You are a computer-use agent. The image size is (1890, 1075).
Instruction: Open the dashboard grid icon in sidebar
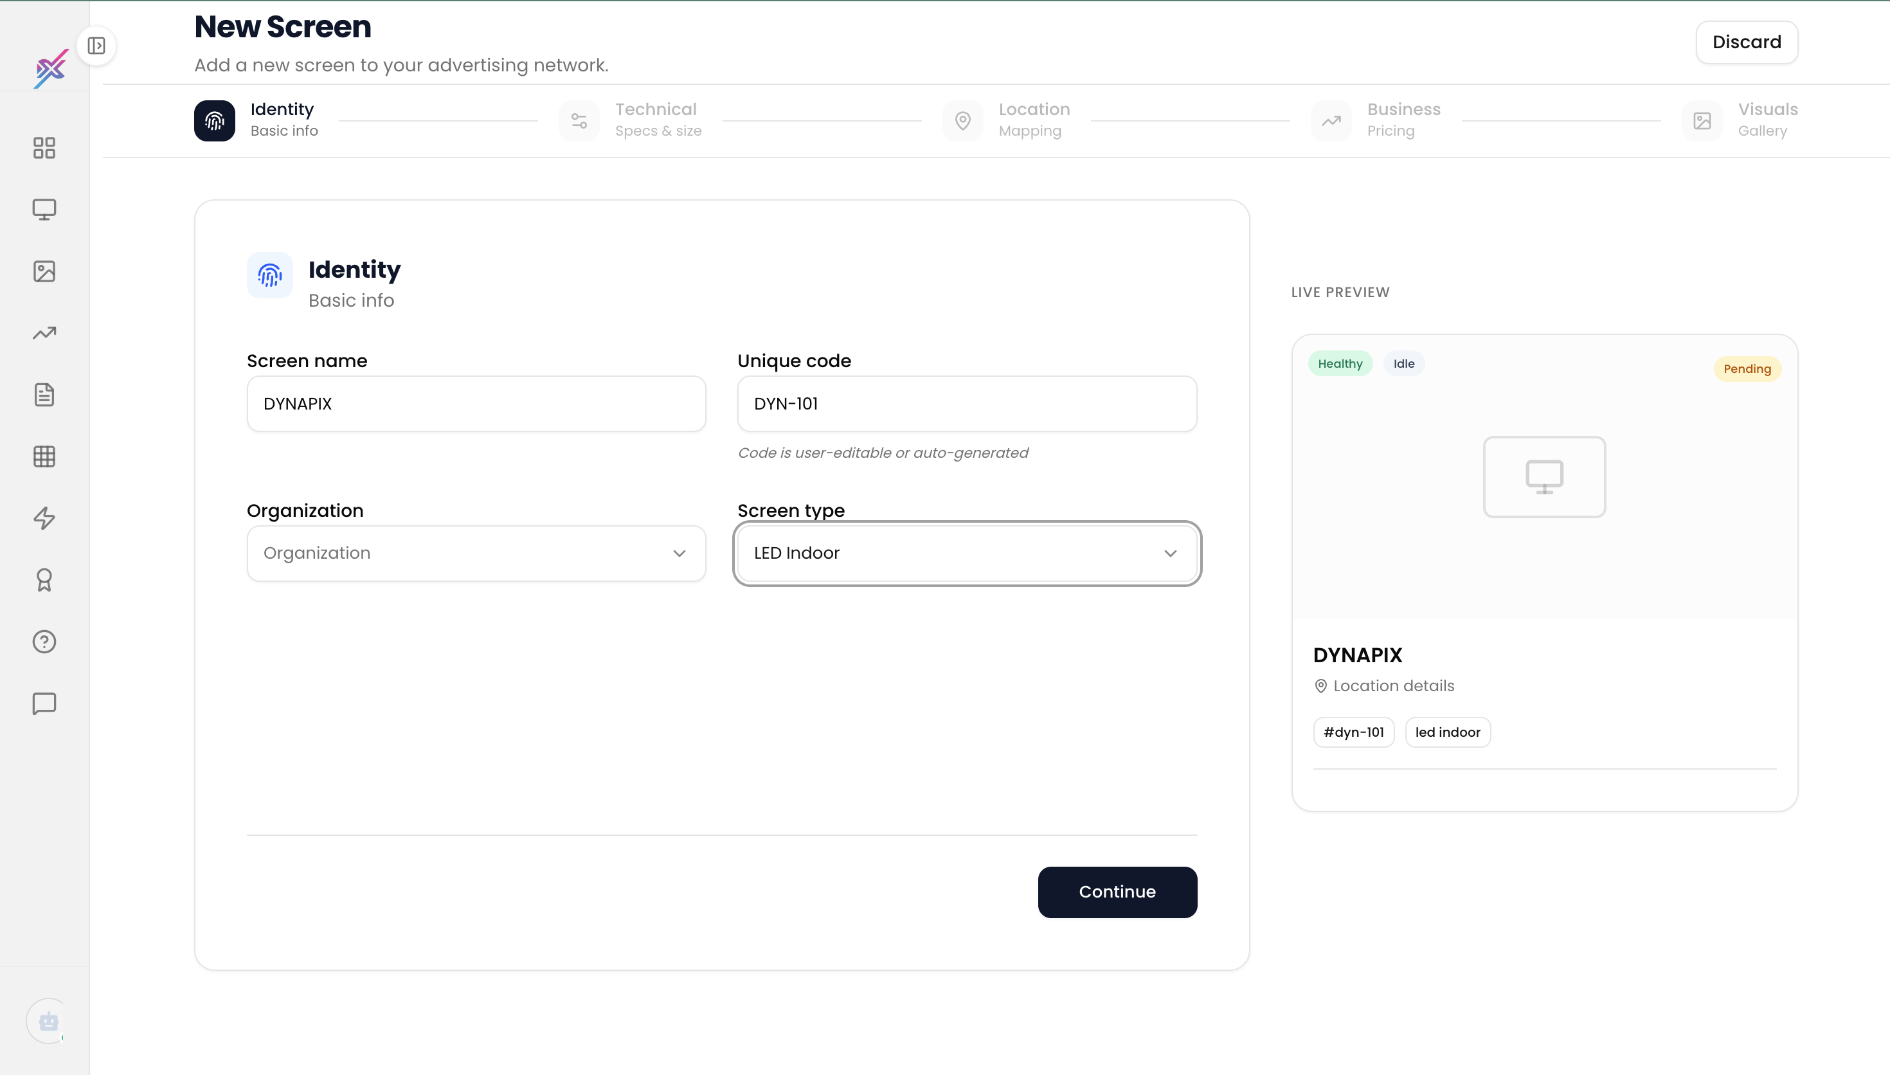pyautogui.click(x=44, y=148)
